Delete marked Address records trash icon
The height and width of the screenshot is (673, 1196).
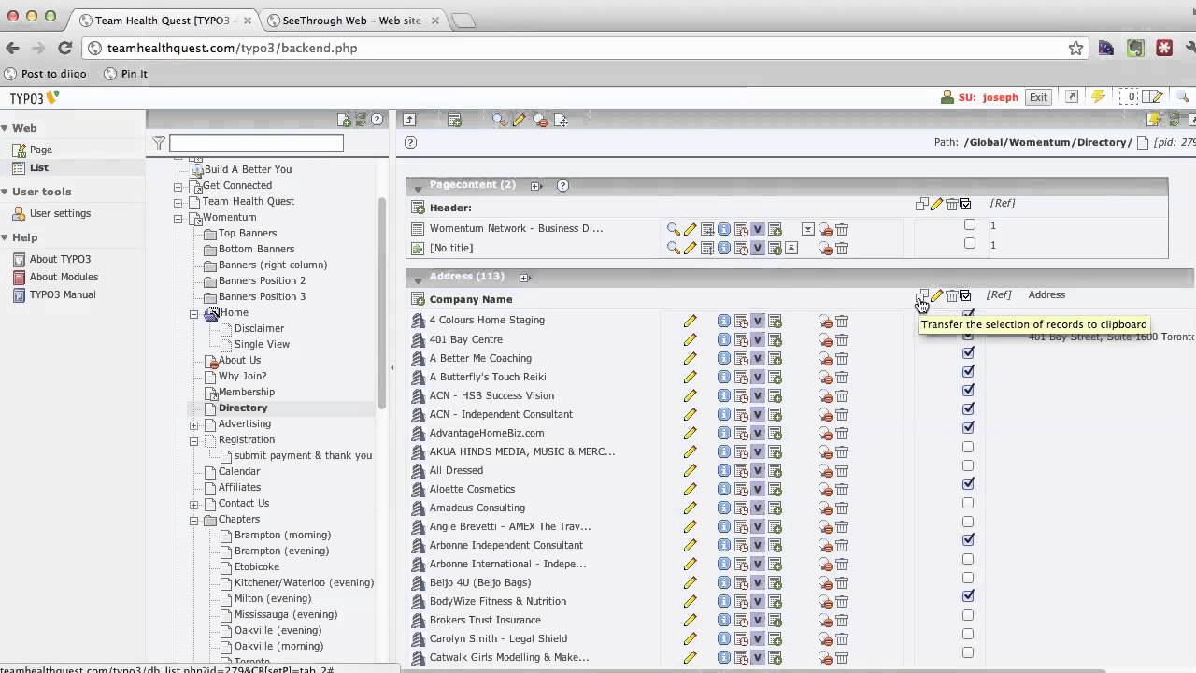click(951, 295)
